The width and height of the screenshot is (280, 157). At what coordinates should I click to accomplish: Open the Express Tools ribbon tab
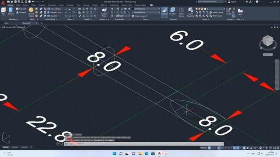(126, 5)
